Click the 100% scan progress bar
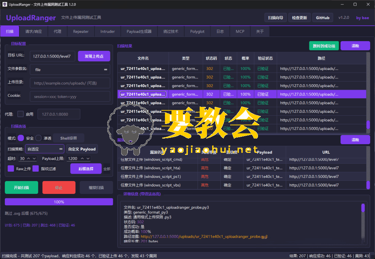This screenshot has height=259, width=375. tap(59, 202)
